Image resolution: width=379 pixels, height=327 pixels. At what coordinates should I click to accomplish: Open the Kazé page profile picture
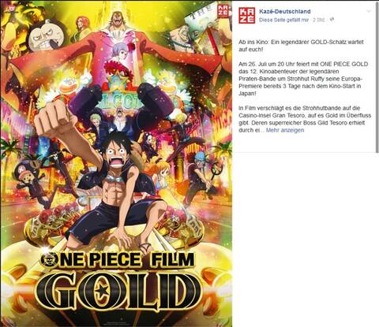pos(247,16)
